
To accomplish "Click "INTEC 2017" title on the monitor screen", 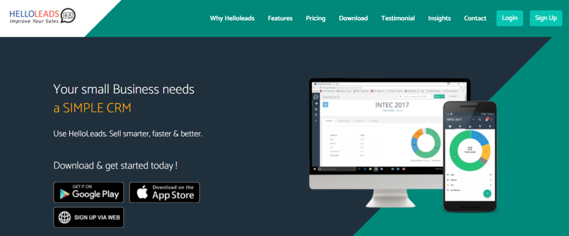I will coord(392,104).
